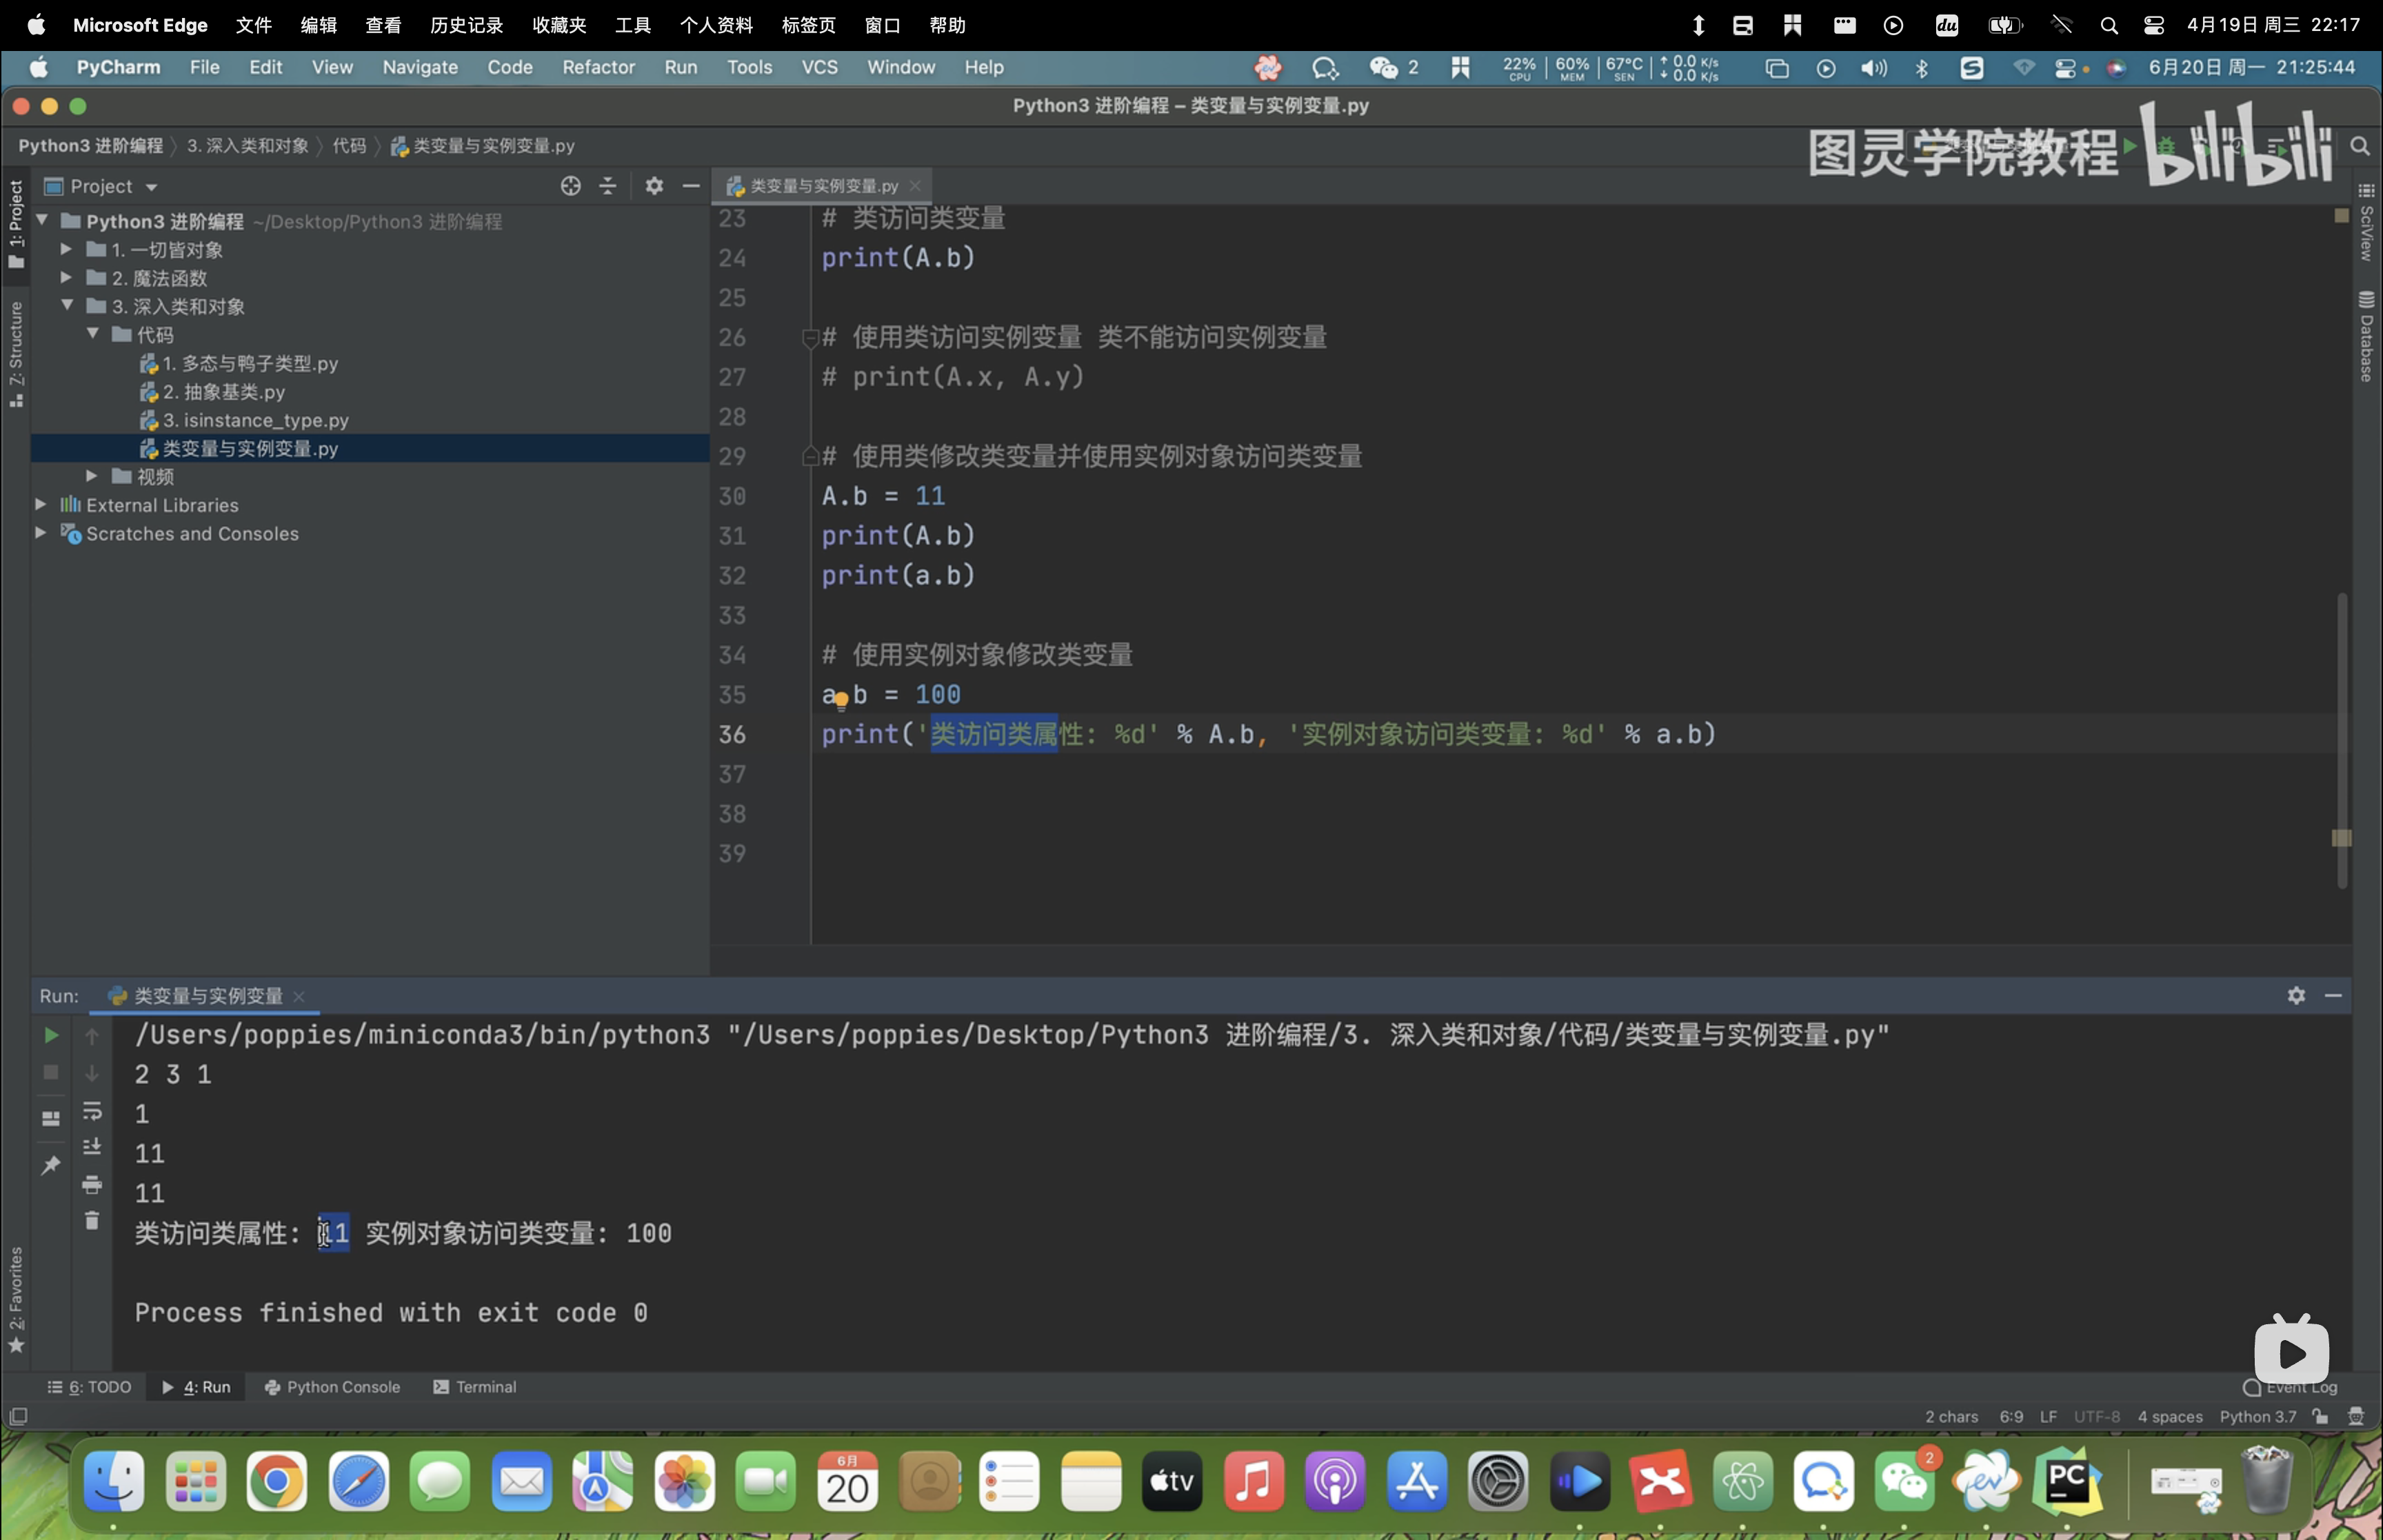Hide the Run panel with minus icon
The height and width of the screenshot is (1540, 2383).
2333,995
